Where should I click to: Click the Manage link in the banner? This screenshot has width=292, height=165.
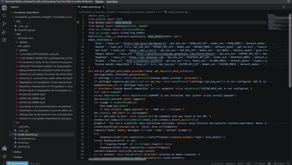tap(99, 1)
